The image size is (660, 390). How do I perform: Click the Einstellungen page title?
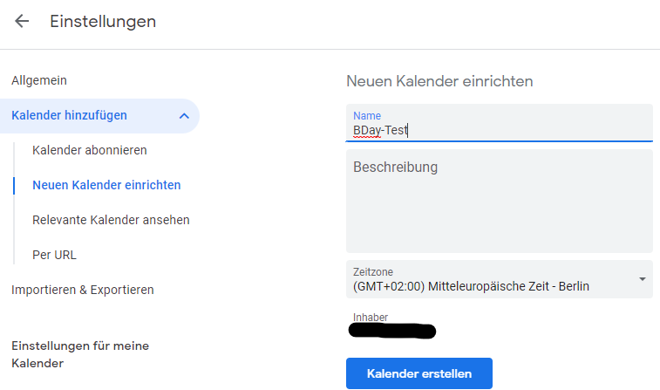click(x=103, y=22)
